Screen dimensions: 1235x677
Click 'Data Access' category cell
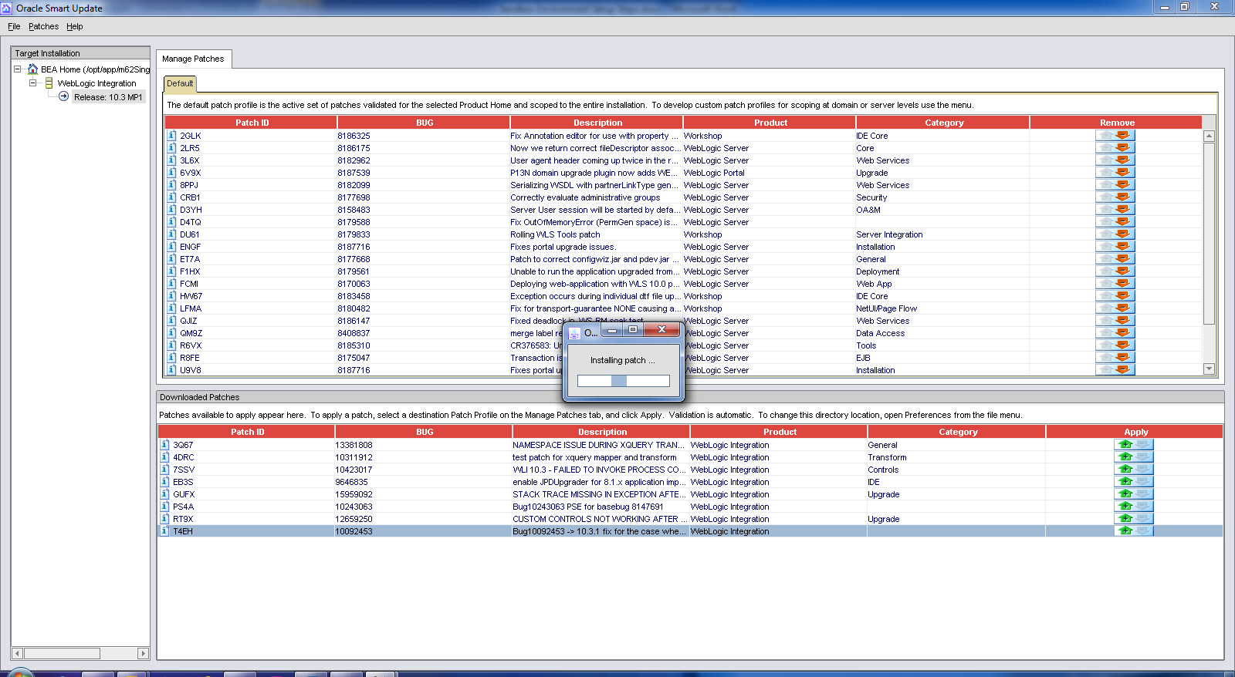point(880,333)
